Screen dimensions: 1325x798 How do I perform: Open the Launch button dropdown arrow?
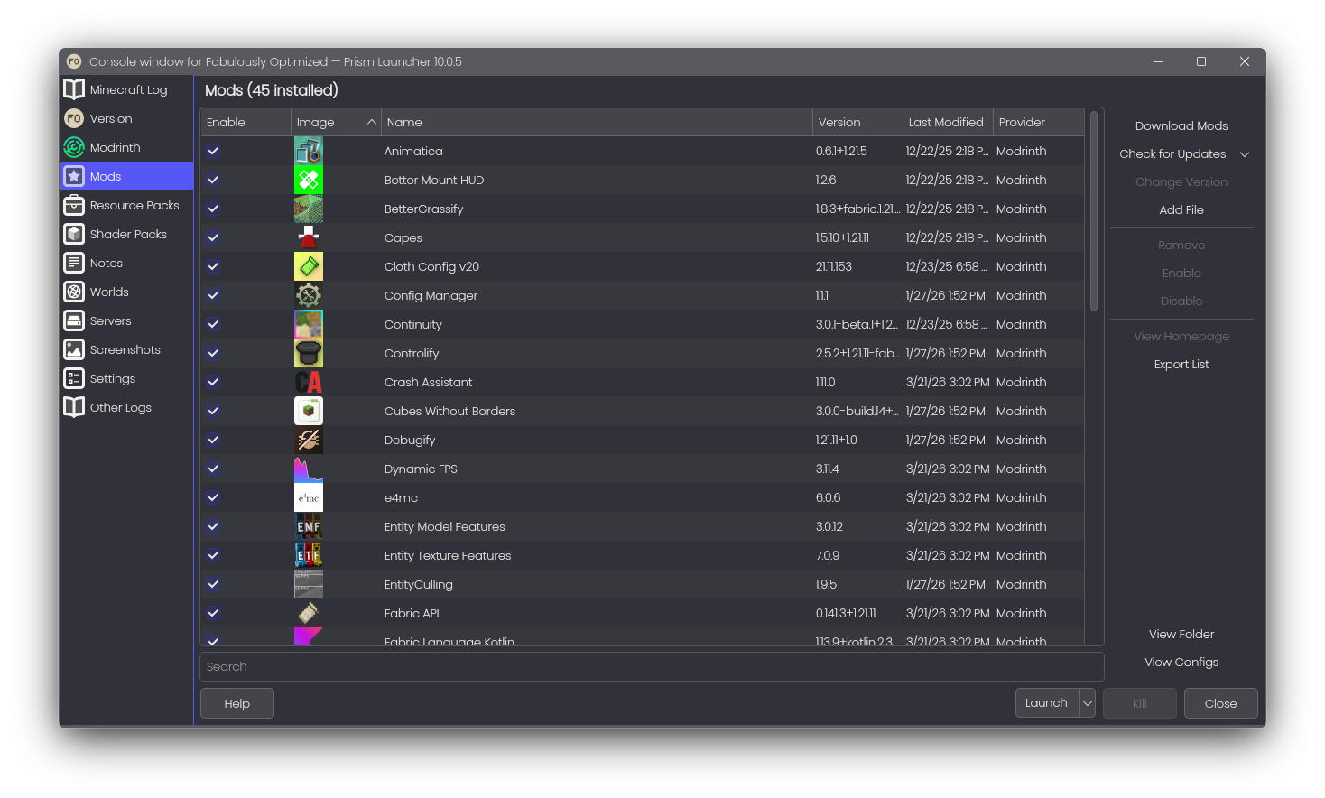click(1088, 703)
